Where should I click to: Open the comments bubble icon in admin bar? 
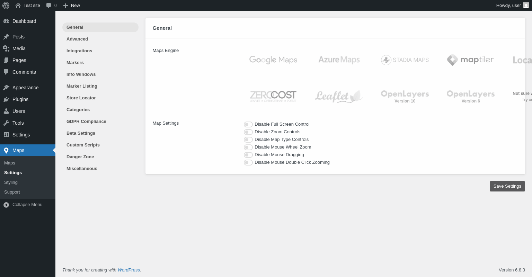pyautogui.click(x=48, y=6)
